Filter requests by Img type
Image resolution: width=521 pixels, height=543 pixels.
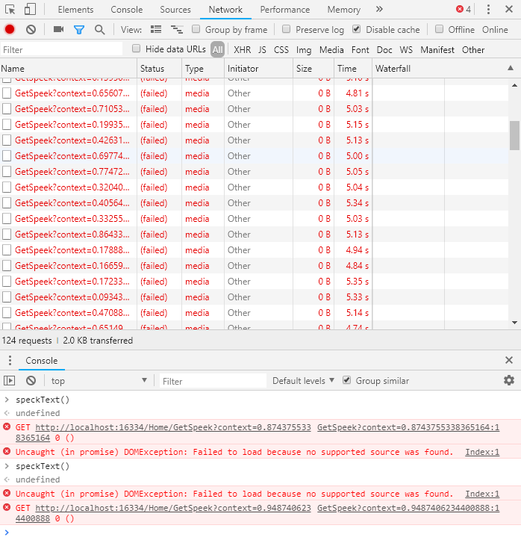(x=304, y=50)
